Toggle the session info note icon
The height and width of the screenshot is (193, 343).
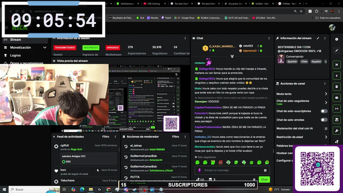[337, 87]
